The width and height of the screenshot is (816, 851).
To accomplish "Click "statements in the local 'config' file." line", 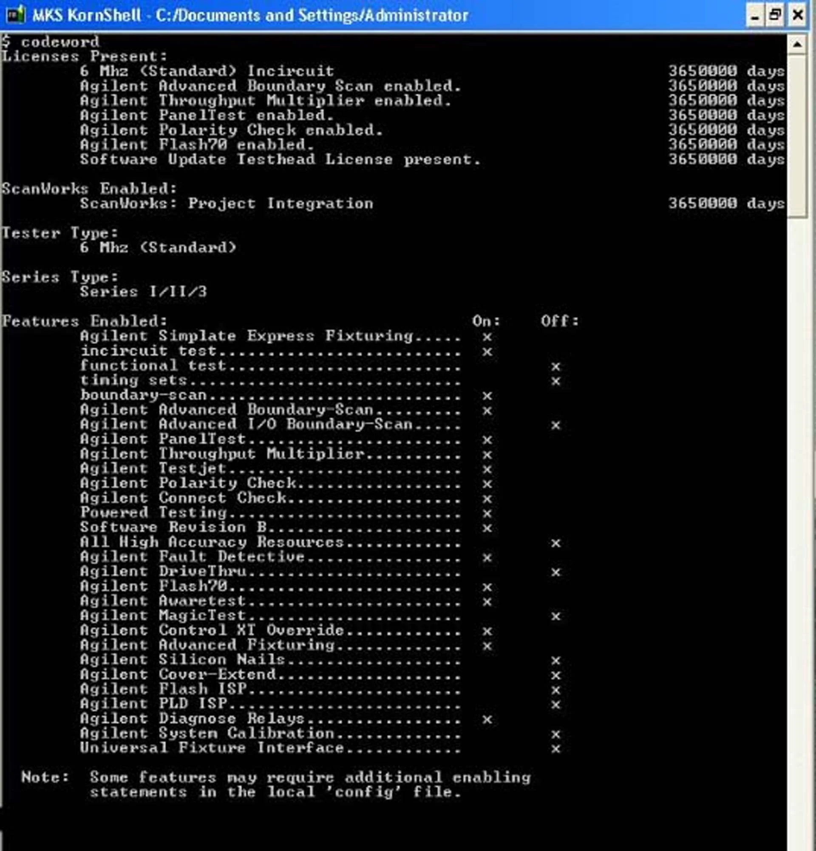I will pos(275,792).
